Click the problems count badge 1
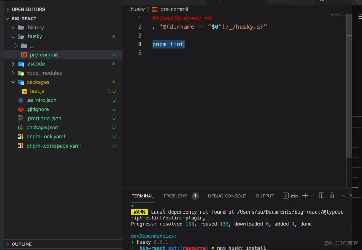Viewport: 362px width, 250px height. point(195,196)
